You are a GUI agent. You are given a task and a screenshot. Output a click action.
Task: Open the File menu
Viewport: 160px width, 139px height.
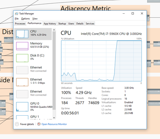[17, 19]
